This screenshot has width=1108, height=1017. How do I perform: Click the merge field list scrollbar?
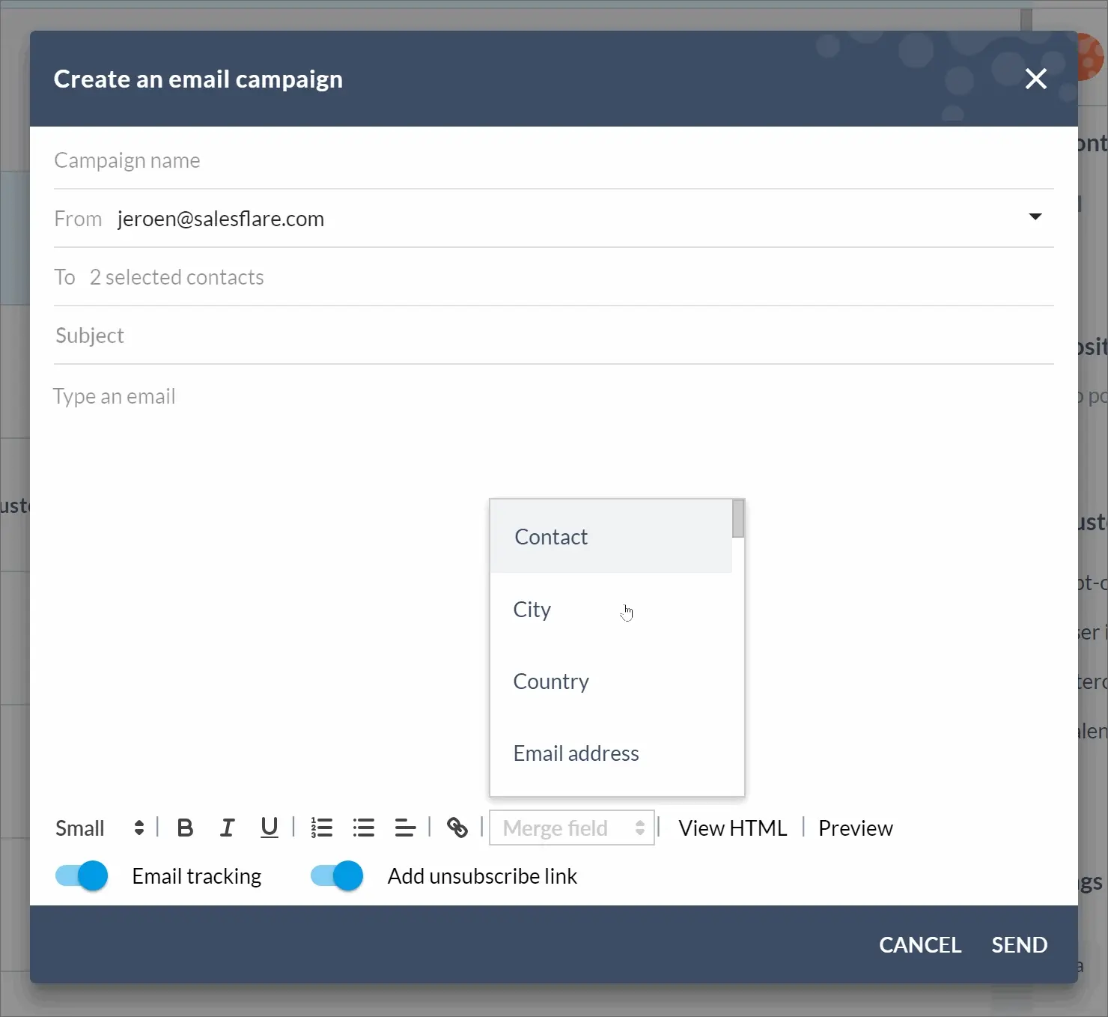(x=738, y=518)
